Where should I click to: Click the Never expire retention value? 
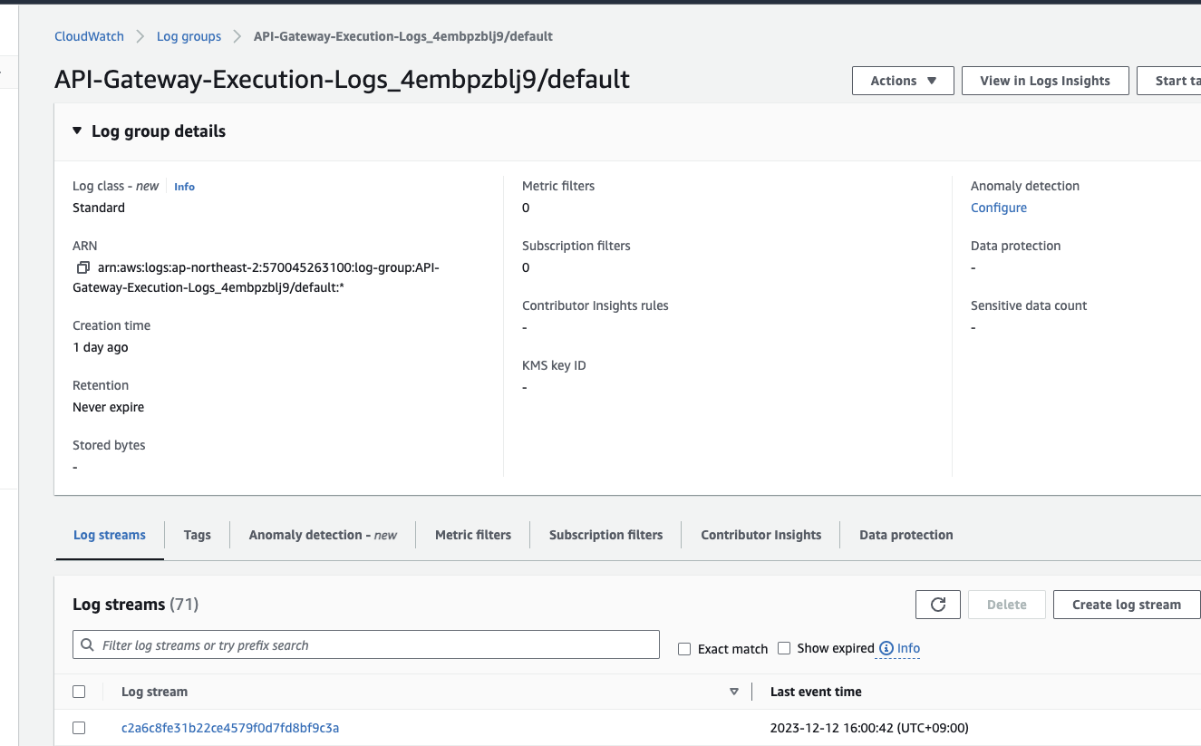coord(108,407)
